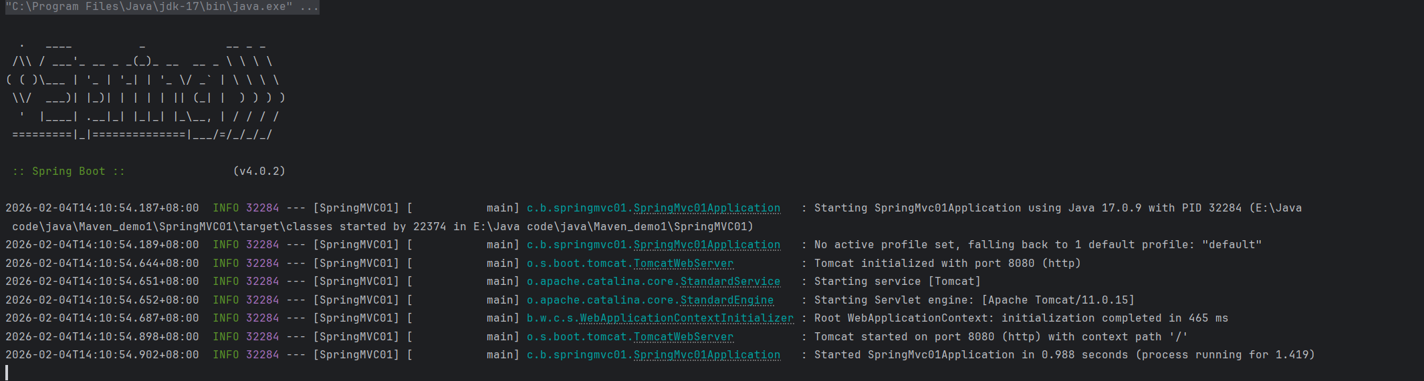The height and width of the screenshot is (381, 1424).
Task: Follow the StandardService class link
Action: click(x=730, y=282)
